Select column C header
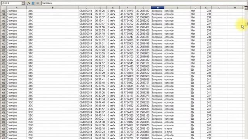 coord(86,8)
